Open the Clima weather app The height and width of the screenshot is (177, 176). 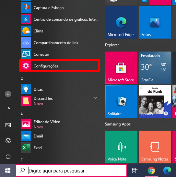pyautogui.click(x=60, y=31)
